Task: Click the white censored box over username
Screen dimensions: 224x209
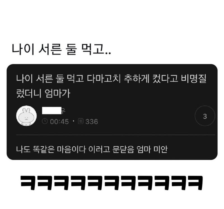Action: pos(52,111)
